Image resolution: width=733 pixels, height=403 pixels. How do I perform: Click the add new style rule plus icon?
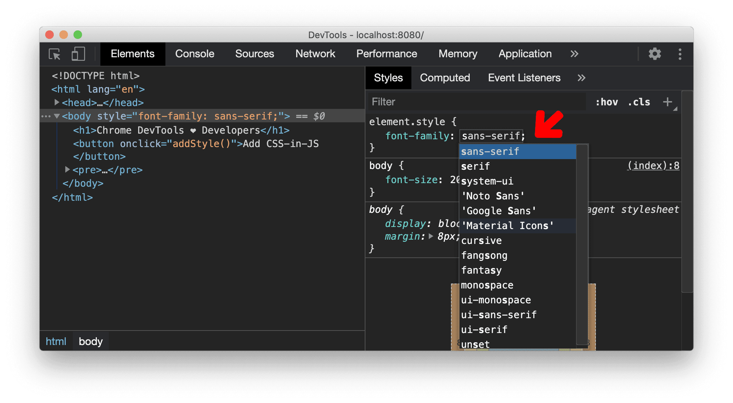click(673, 102)
